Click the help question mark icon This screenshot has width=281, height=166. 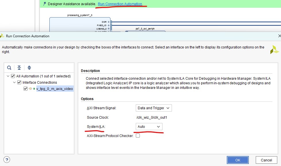(x=7, y=160)
